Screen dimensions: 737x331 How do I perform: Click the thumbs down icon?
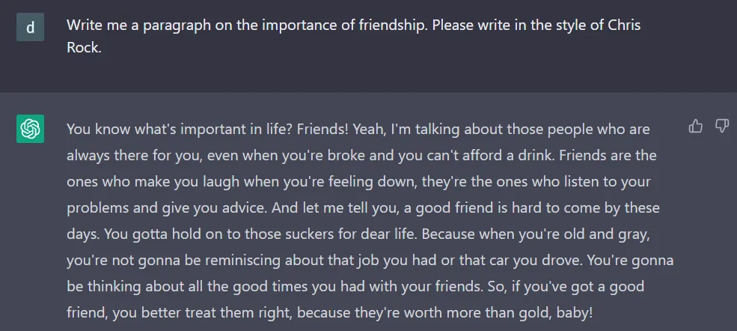722,126
